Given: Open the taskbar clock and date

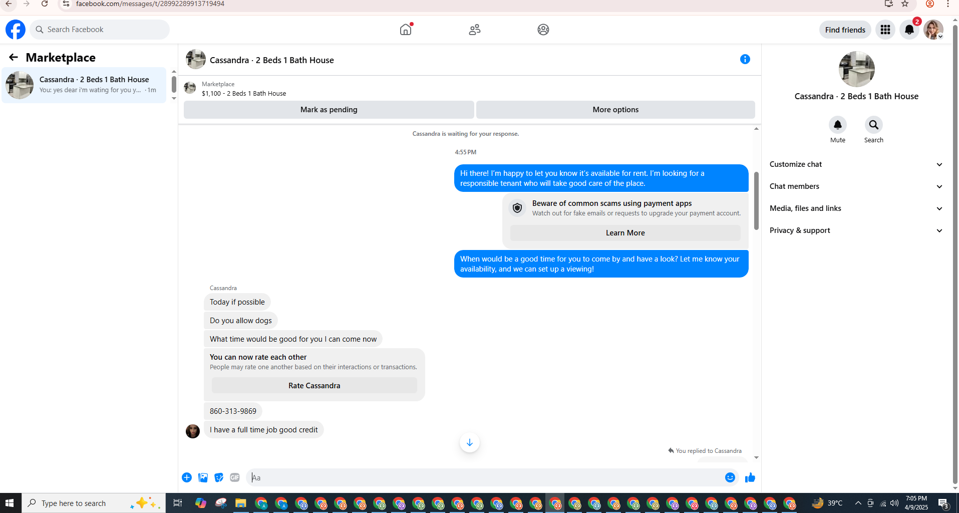Looking at the screenshot, I should pos(916,503).
